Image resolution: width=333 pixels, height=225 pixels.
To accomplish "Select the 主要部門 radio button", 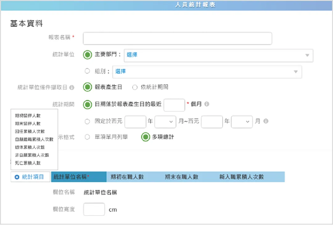I will coord(87,55).
